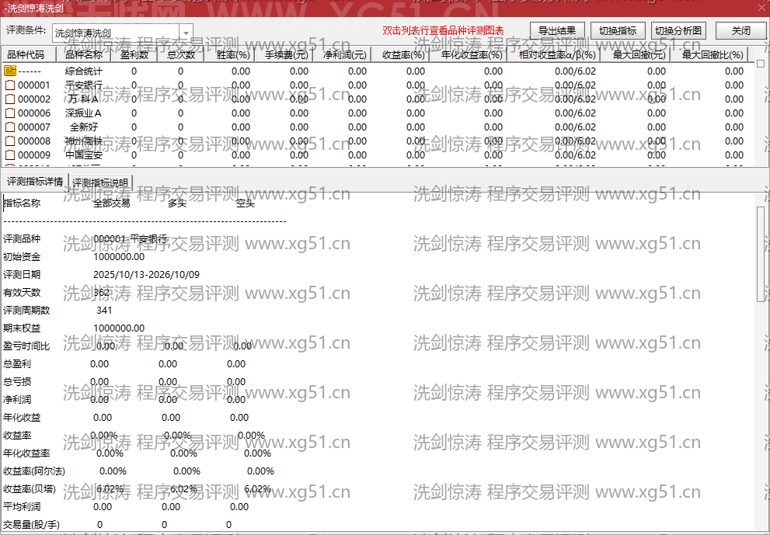Sort by 总次数 column header
This screenshot has height=535, width=770.
[181, 54]
